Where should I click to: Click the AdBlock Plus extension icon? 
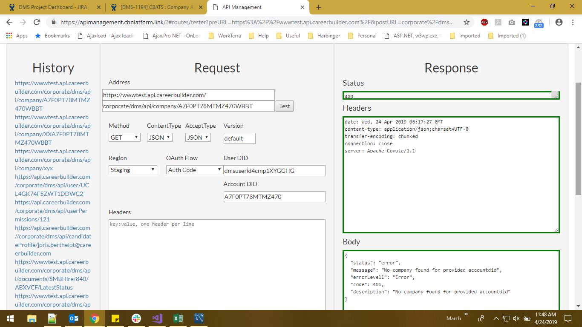coord(484,22)
